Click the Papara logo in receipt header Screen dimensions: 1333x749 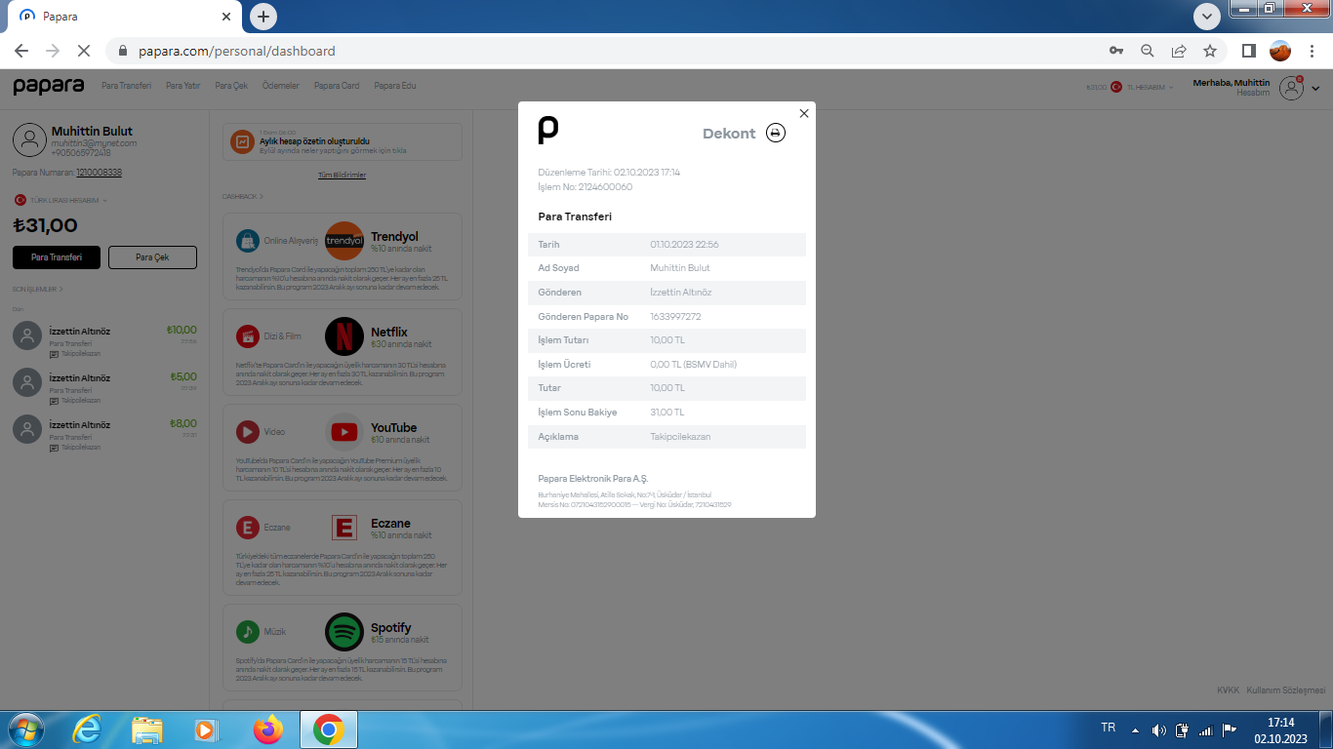[x=548, y=130]
